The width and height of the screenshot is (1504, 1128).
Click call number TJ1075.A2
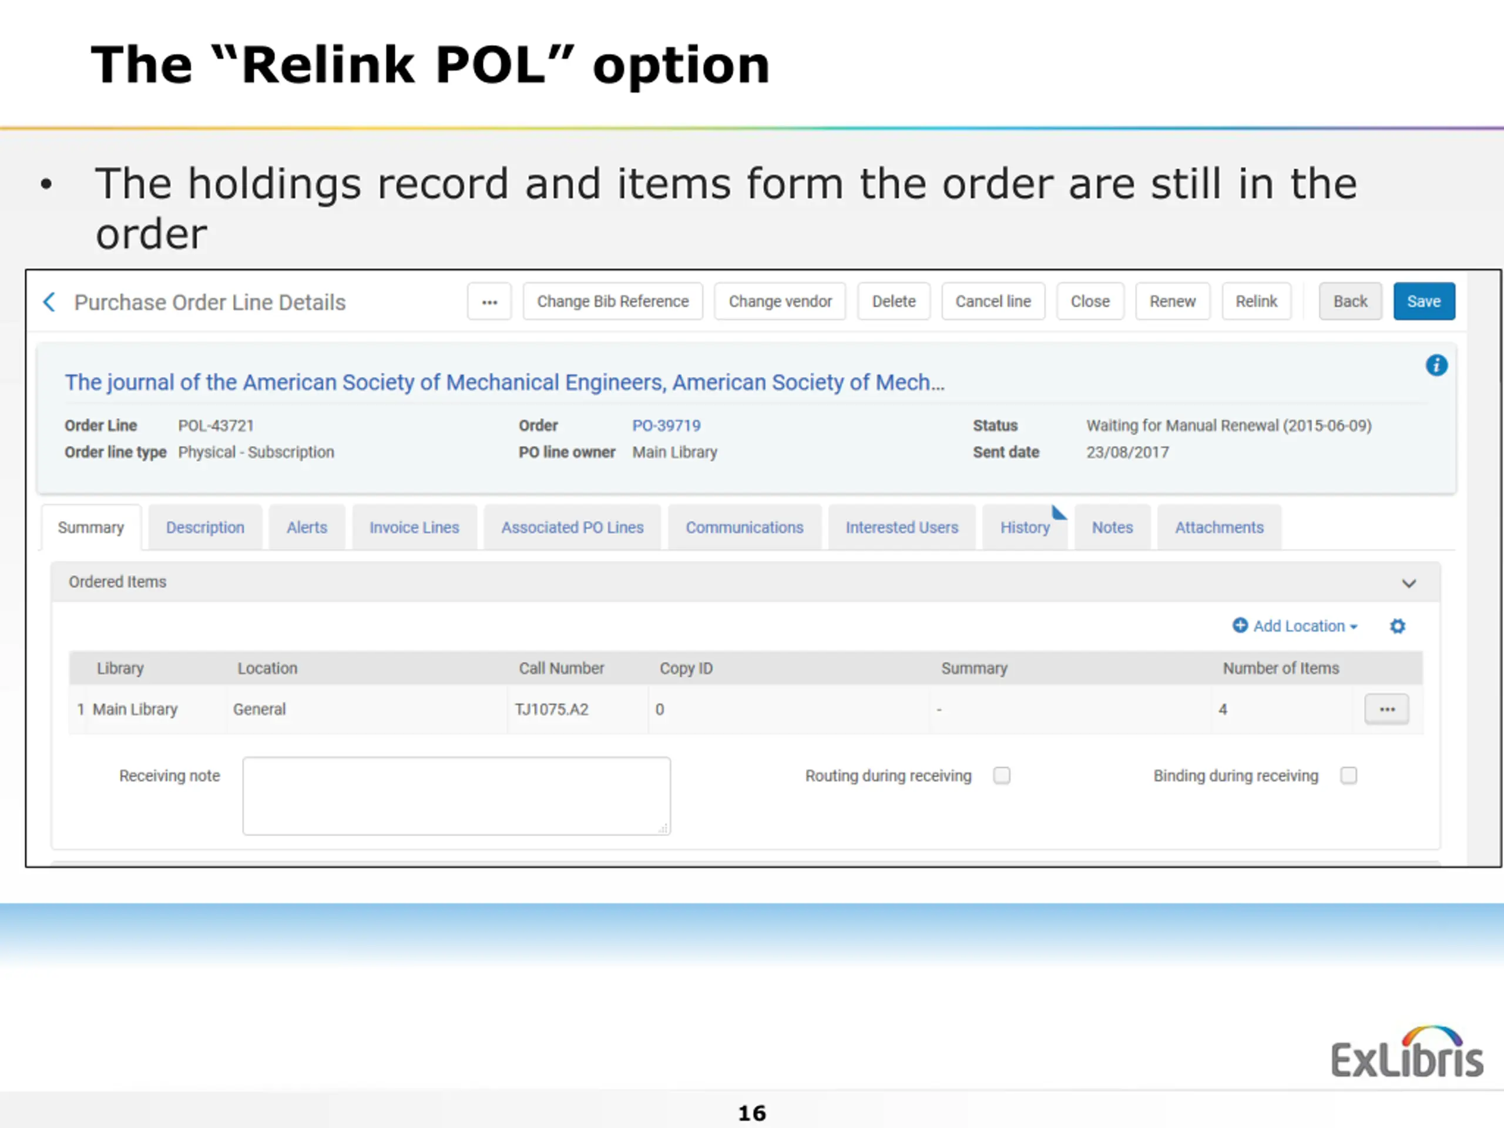coord(552,709)
